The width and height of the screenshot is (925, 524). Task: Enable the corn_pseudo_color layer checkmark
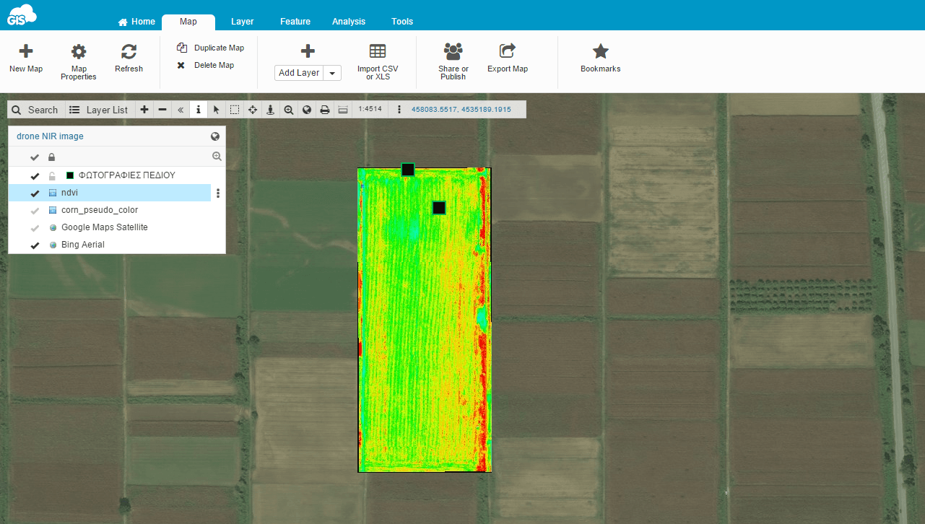35,210
